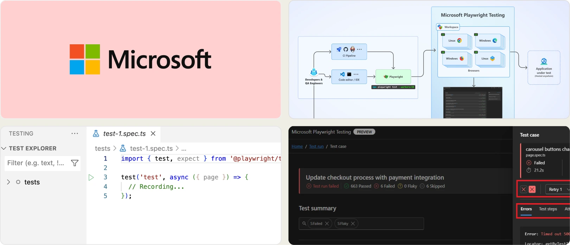Click the test-1.spec.ts breadcrumb segment
This screenshot has height=245, width=570.
click(151, 149)
